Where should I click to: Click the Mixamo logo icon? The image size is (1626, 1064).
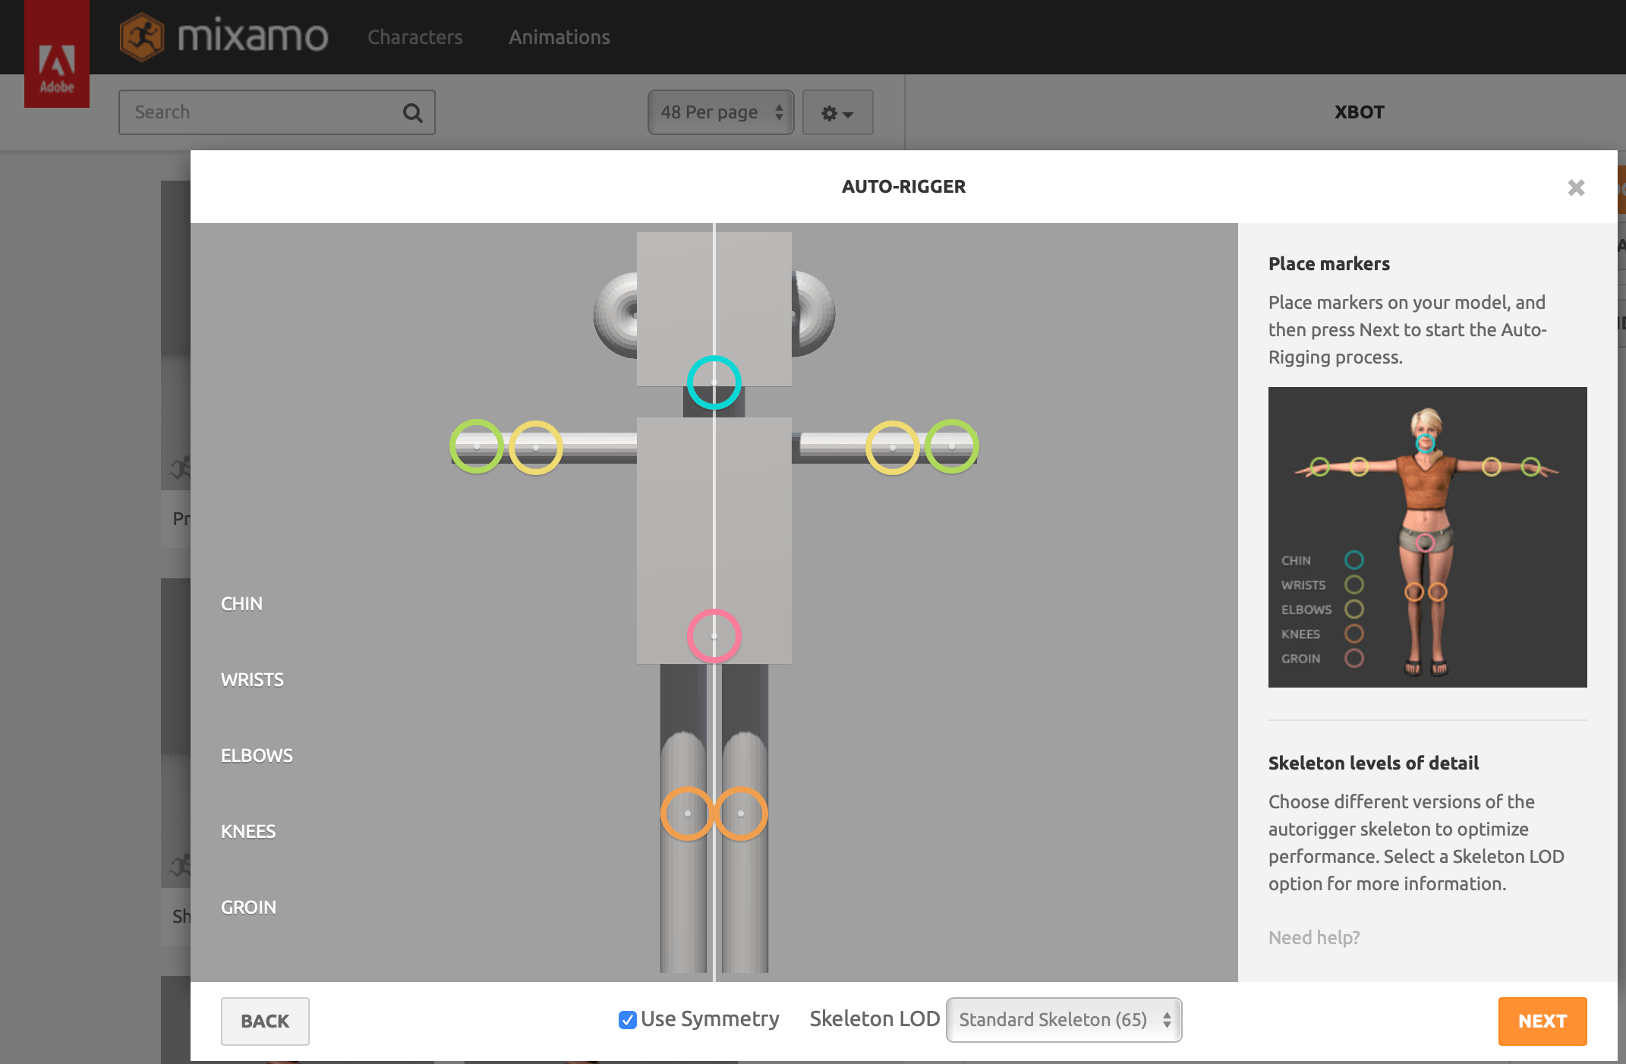[142, 36]
